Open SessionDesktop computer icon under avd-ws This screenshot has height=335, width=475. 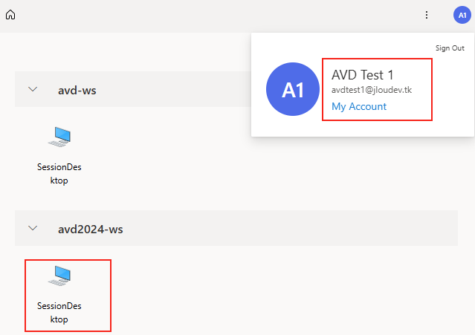tap(59, 137)
